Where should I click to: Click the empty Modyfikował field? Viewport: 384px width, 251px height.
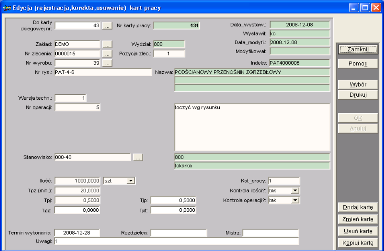[300, 52]
